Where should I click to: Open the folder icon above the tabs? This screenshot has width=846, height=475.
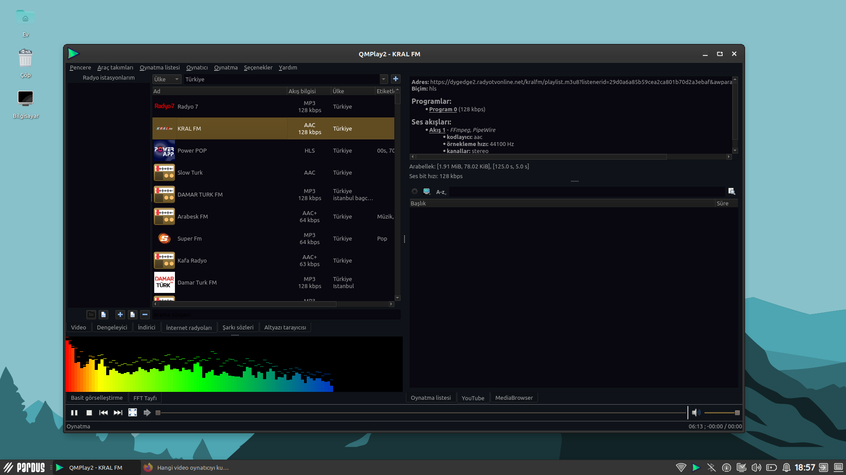(x=91, y=314)
